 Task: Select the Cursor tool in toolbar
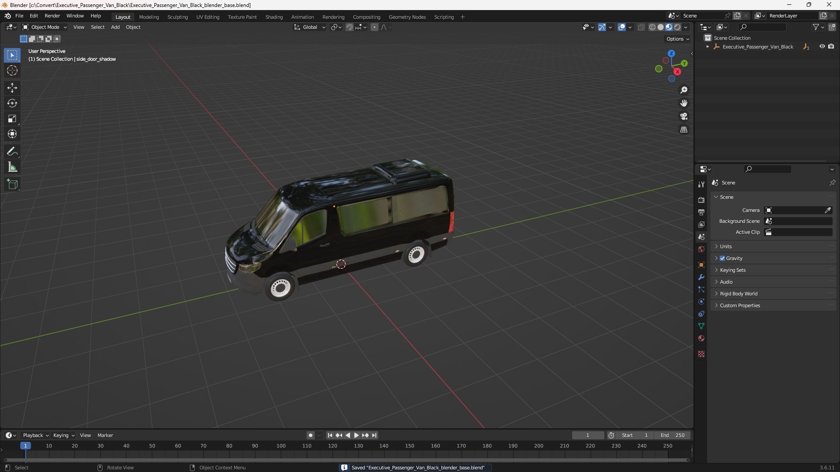point(12,70)
